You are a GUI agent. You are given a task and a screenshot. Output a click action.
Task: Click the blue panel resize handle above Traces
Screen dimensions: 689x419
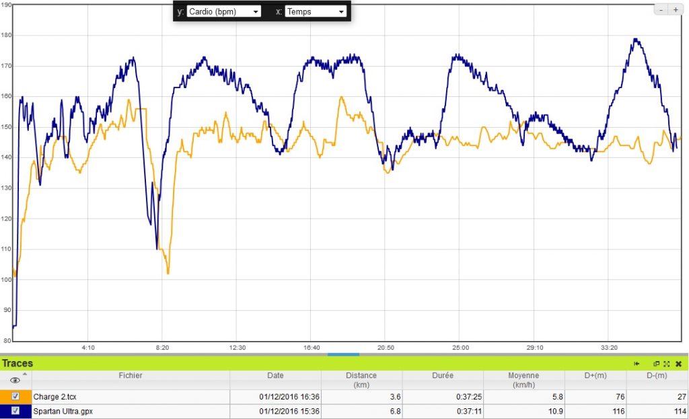(x=343, y=354)
